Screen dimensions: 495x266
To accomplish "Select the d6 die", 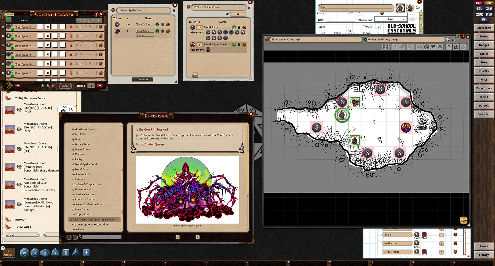I will coord(66,253).
